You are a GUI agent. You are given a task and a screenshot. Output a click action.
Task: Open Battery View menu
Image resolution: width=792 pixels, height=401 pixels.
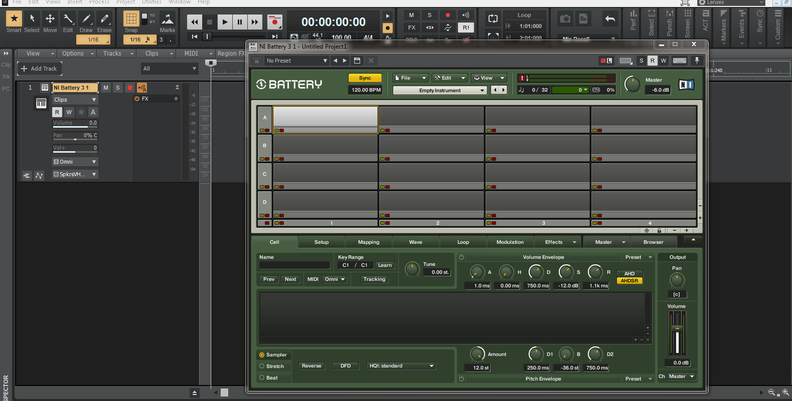click(x=489, y=78)
